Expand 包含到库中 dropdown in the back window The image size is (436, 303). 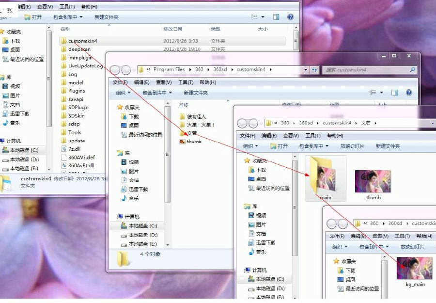coord(68,17)
